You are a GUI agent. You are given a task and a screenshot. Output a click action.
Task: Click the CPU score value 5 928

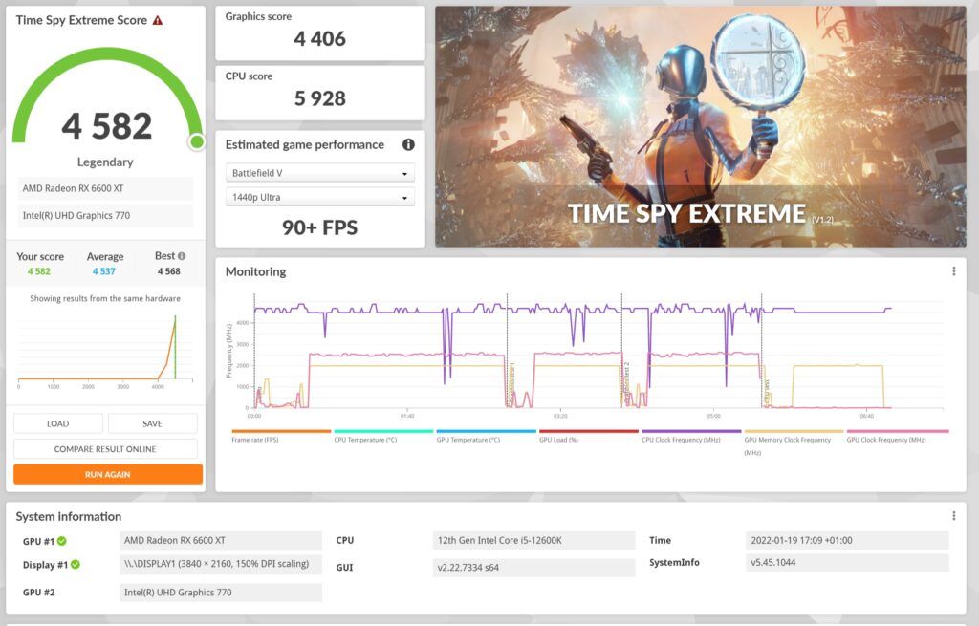pos(319,98)
